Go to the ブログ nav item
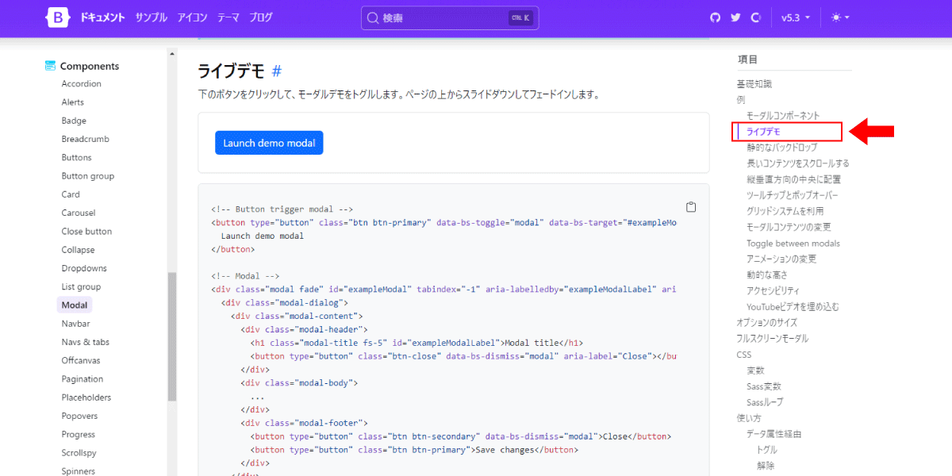This screenshot has width=952, height=476. 260,17
